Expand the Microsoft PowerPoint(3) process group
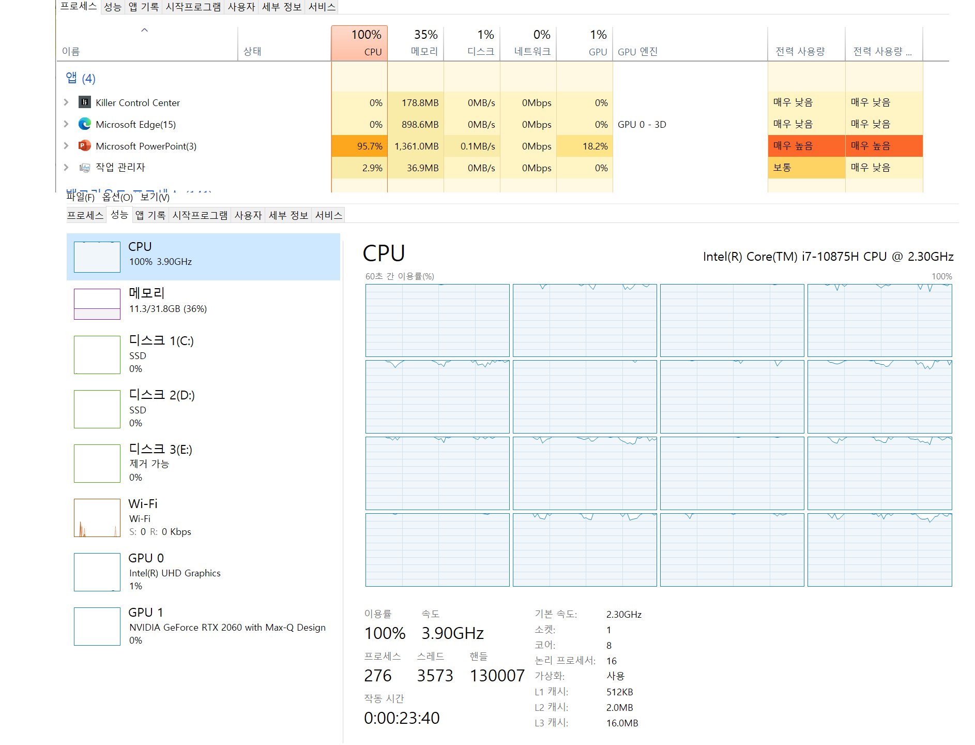 pos(66,146)
